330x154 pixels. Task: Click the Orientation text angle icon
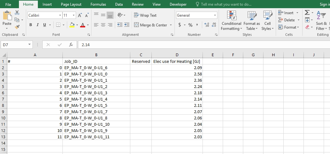click(x=120, y=15)
